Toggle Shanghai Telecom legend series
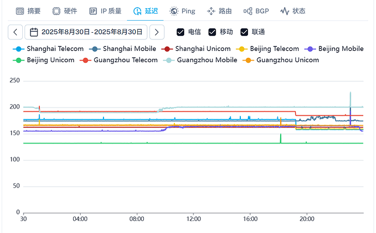 click(x=48, y=49)
